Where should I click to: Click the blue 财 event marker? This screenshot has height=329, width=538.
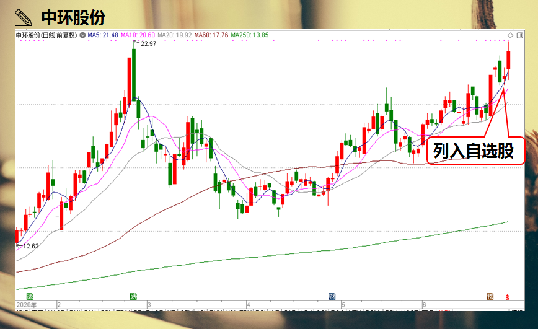click(332, 296)
